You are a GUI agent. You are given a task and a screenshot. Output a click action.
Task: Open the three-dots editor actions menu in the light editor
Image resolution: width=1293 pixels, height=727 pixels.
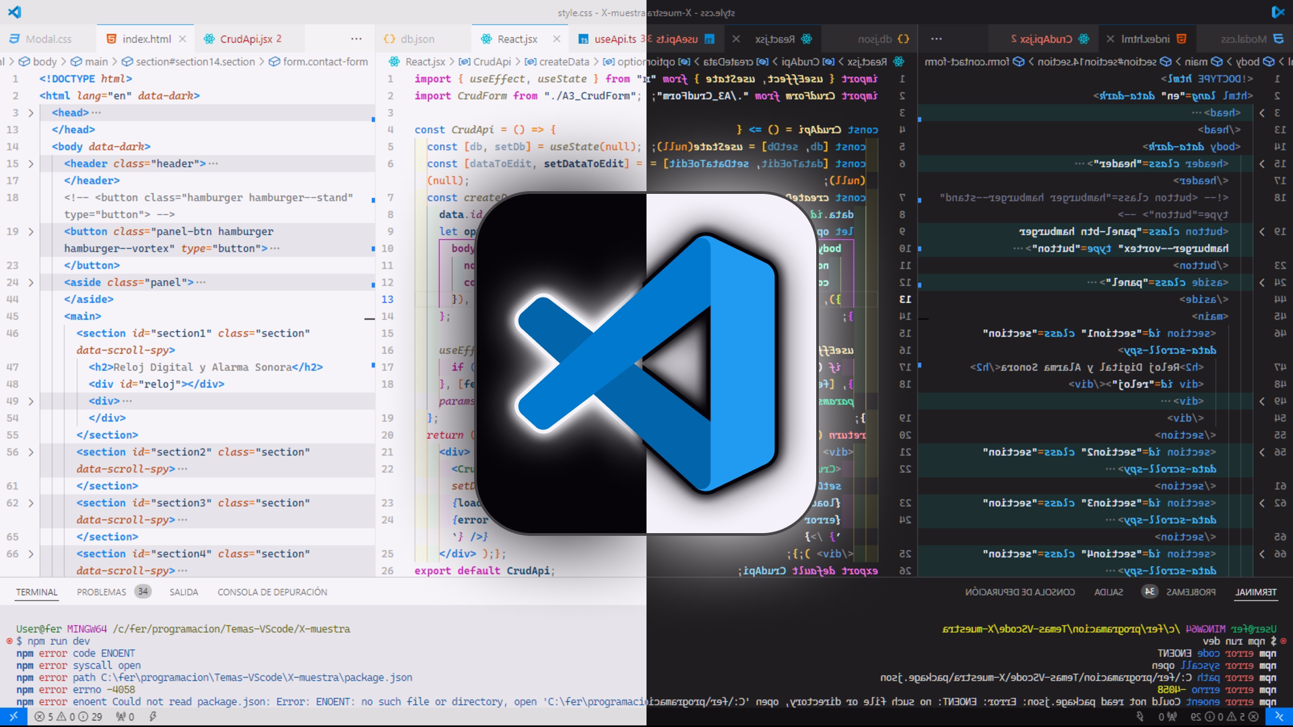tap(356, 39)
